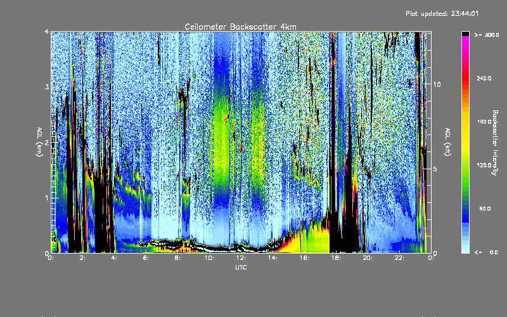This screenshot has width=507, height=317.
Task: Select the "4:" tick on the UTC axis
Action: (114, 258)
